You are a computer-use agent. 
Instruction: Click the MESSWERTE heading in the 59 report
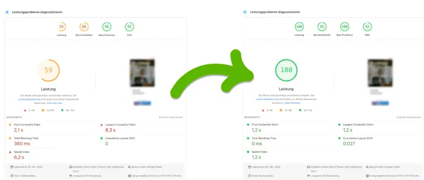coord(14,118)
